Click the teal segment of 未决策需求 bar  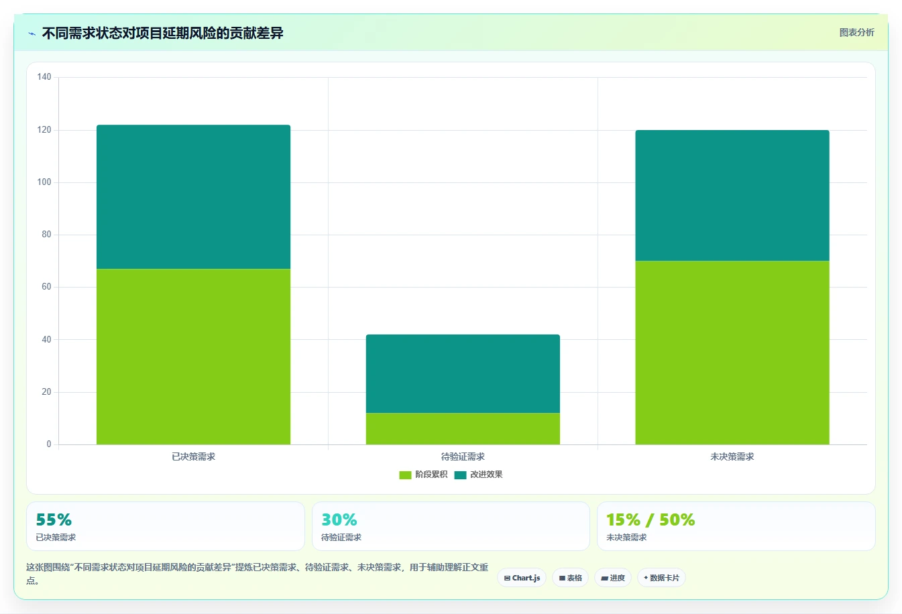(732, 195)
